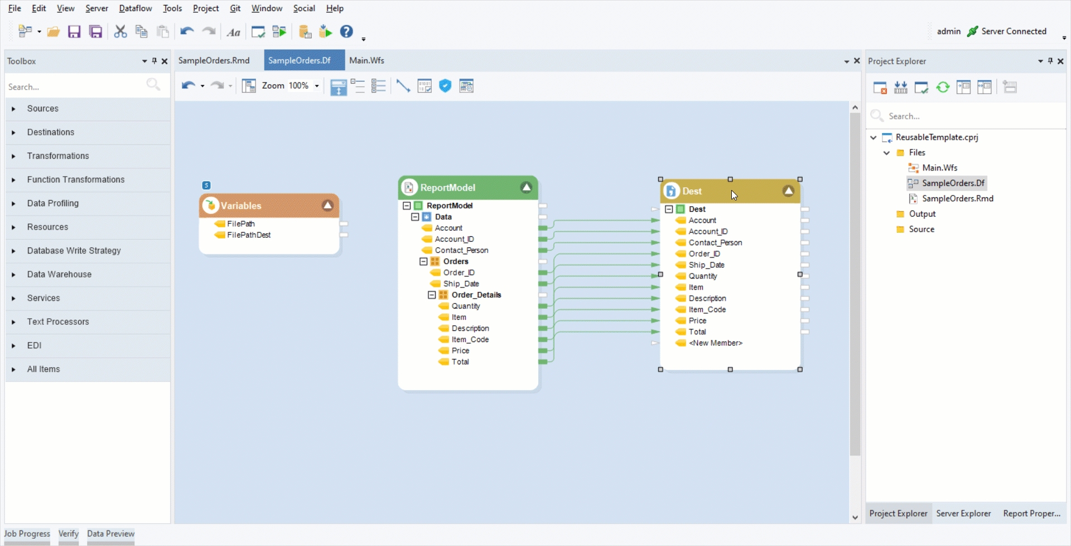Switch to the Server Explorer panel
The height and width of the screenshot is (546, 1071).
point(963,513)
